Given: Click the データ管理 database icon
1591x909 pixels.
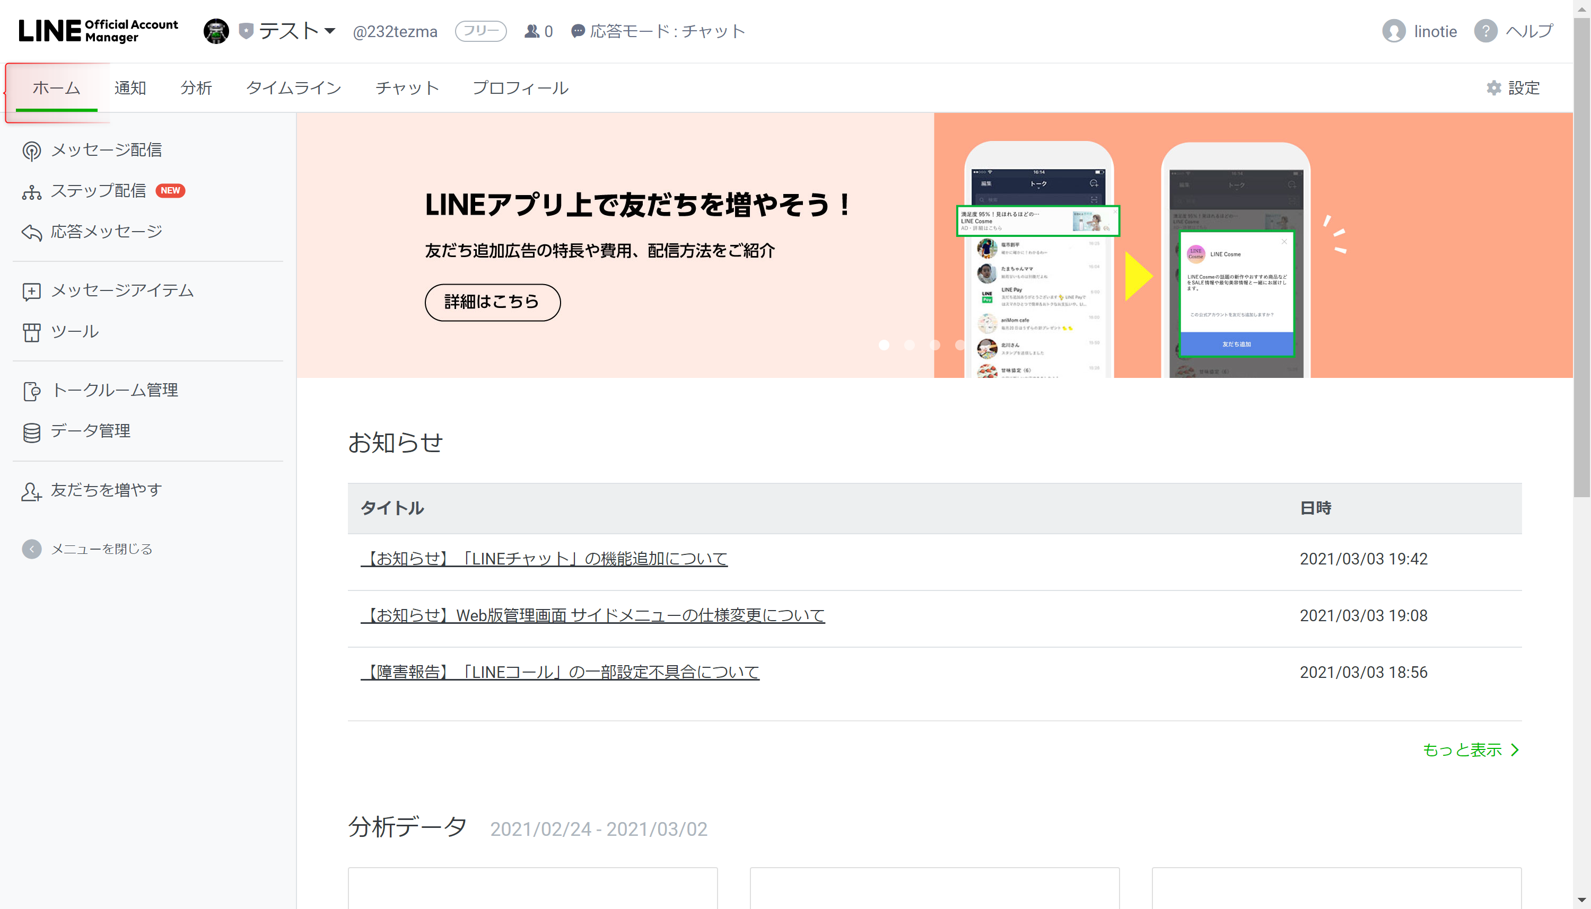Looking at the screenshot, I should tap(31, 432).
